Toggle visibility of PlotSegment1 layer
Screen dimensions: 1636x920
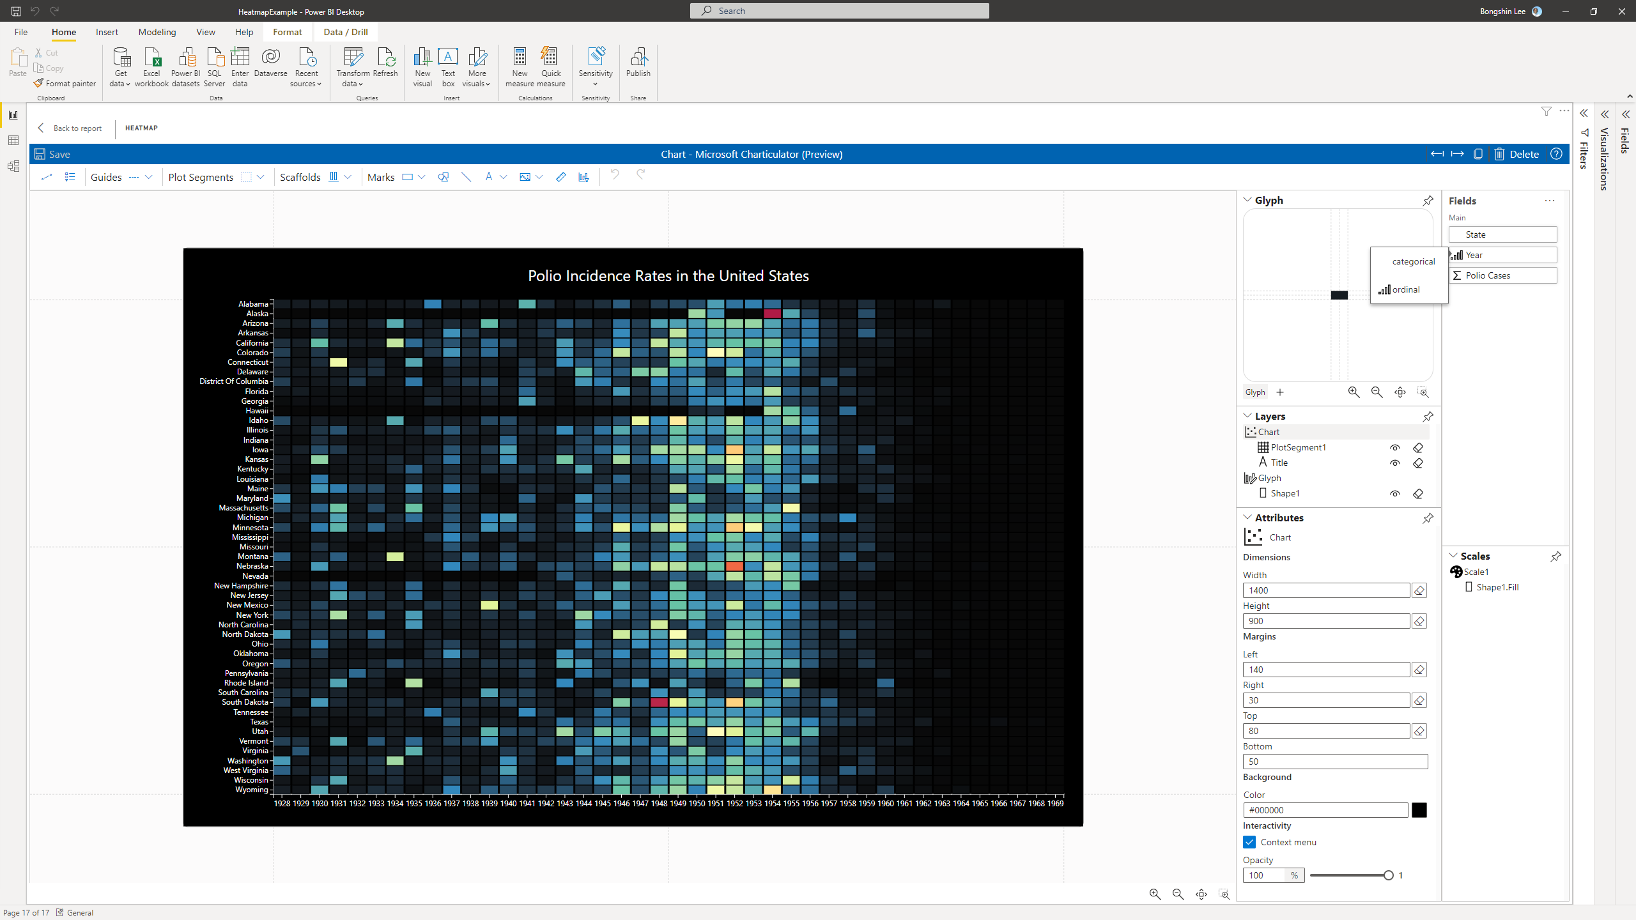(1394, 447)
